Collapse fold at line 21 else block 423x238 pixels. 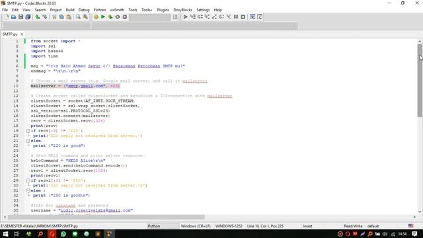coord(28,141)
